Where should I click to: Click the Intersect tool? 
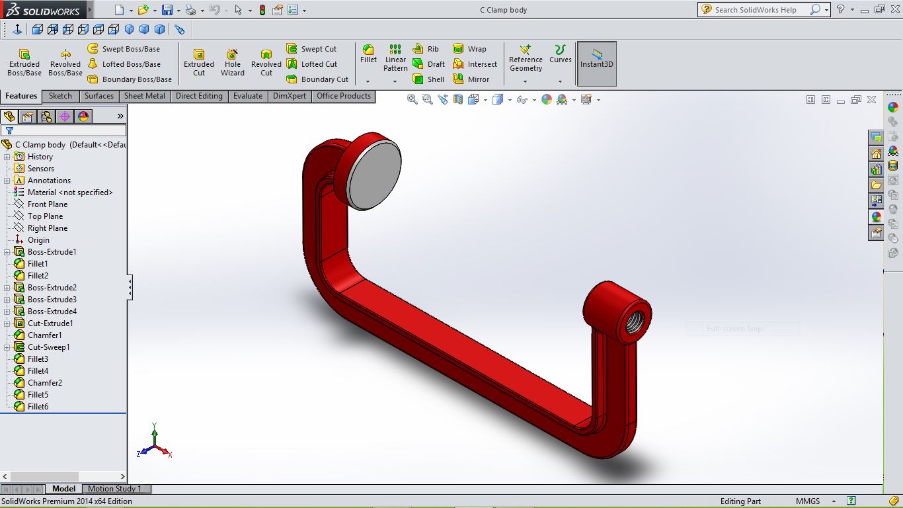(475, 64)
